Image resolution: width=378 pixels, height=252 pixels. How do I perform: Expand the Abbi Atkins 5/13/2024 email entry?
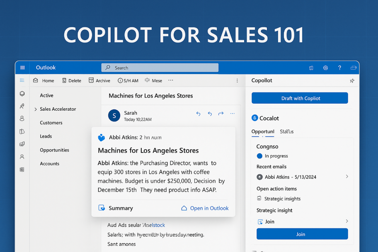347,177
